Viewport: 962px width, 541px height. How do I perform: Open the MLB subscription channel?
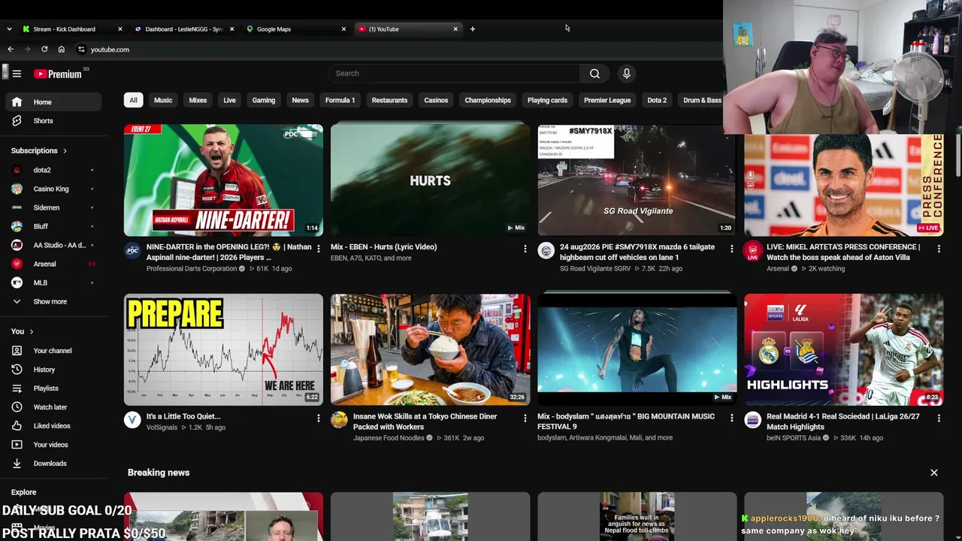click(53, 283)
